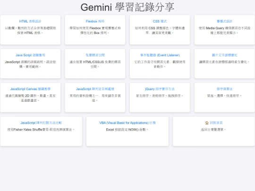
Task: Click the description mentioning 'Media Query'
Action: click(224, 30)
